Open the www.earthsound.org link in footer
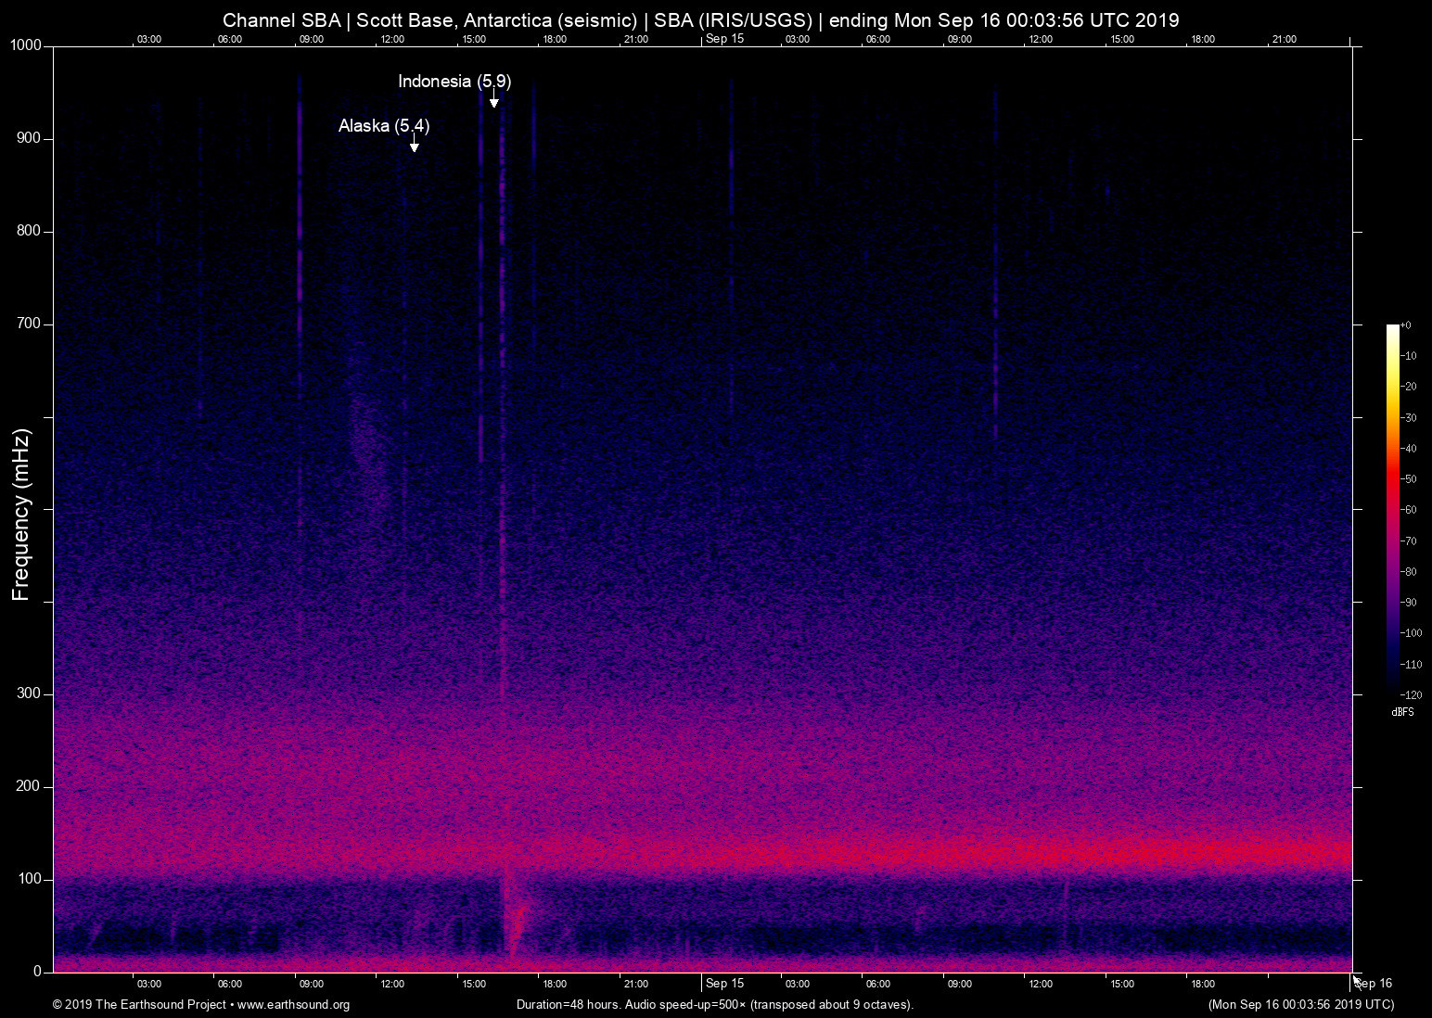 click(x=293, y=1005)
